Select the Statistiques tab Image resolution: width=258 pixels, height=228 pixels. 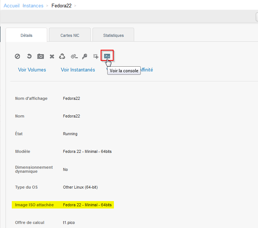113,35
